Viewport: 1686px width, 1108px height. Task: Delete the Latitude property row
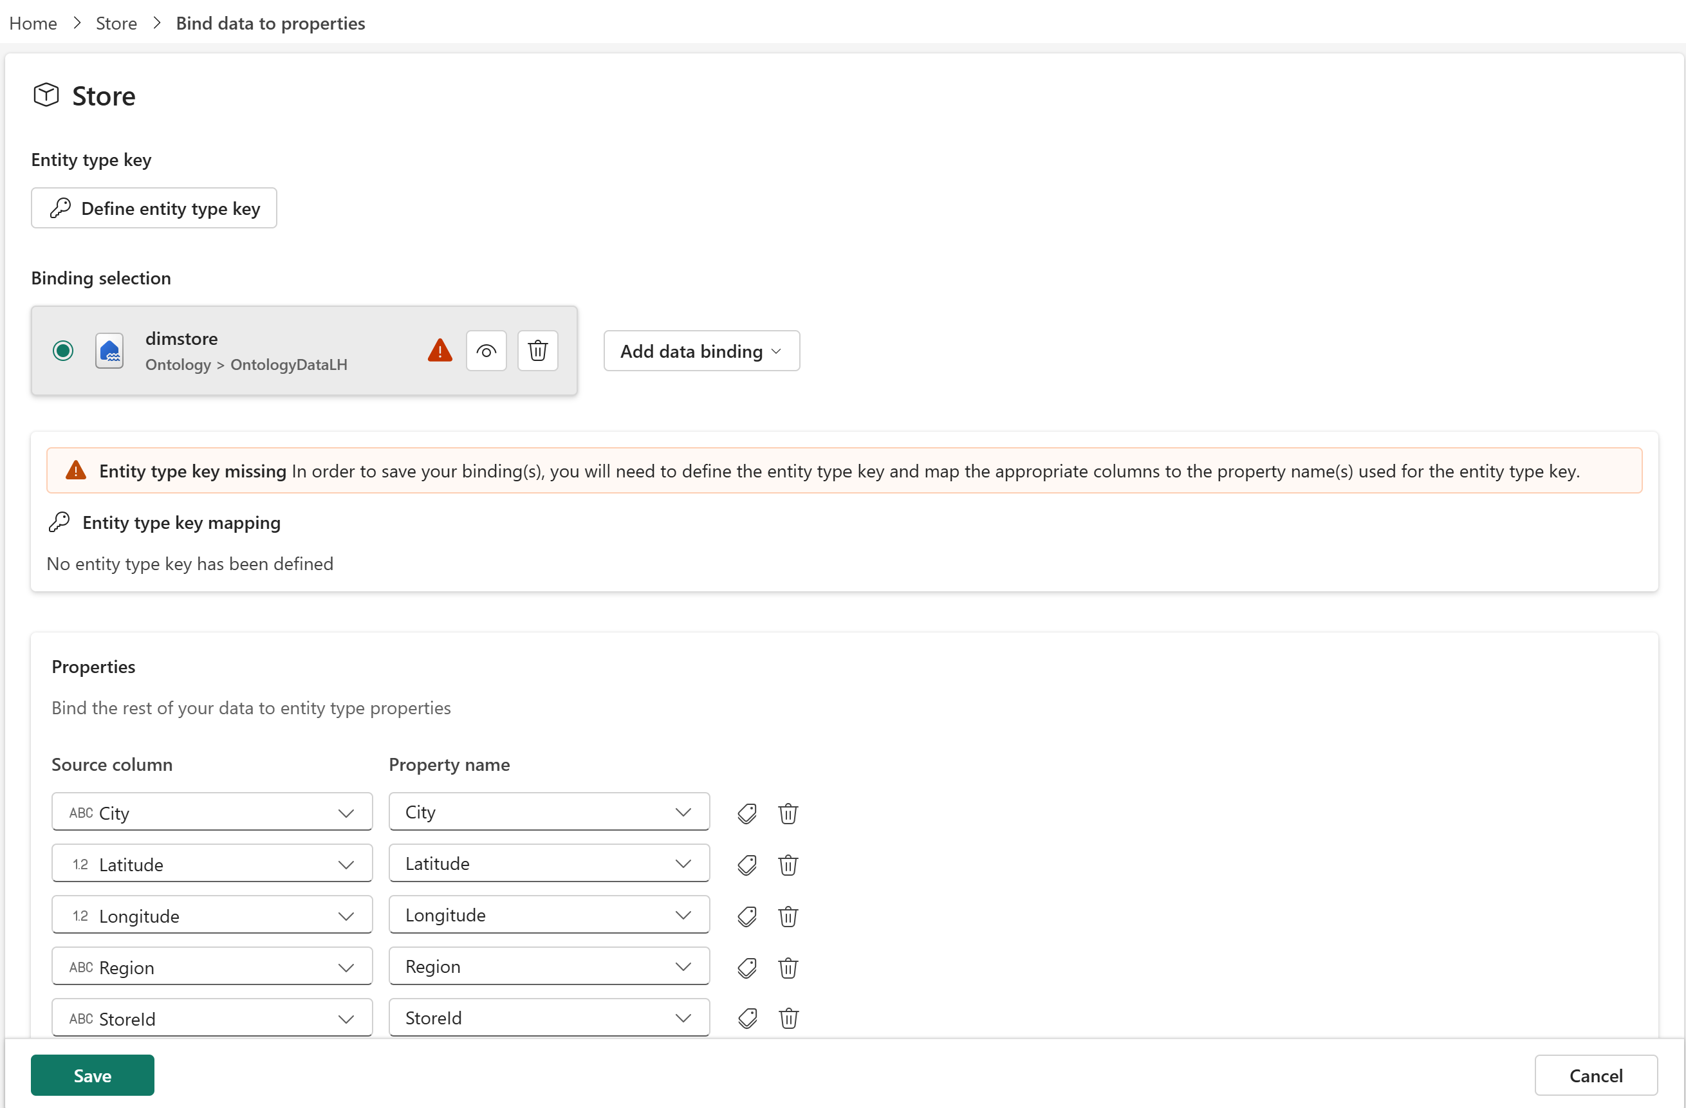click(x=788, y=864)
